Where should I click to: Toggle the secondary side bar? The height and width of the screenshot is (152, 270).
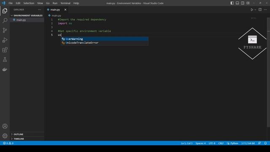coord(243,3)
